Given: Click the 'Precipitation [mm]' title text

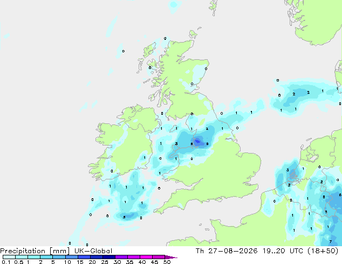Looking at the screenshot, I should click(x=35, y=251).
